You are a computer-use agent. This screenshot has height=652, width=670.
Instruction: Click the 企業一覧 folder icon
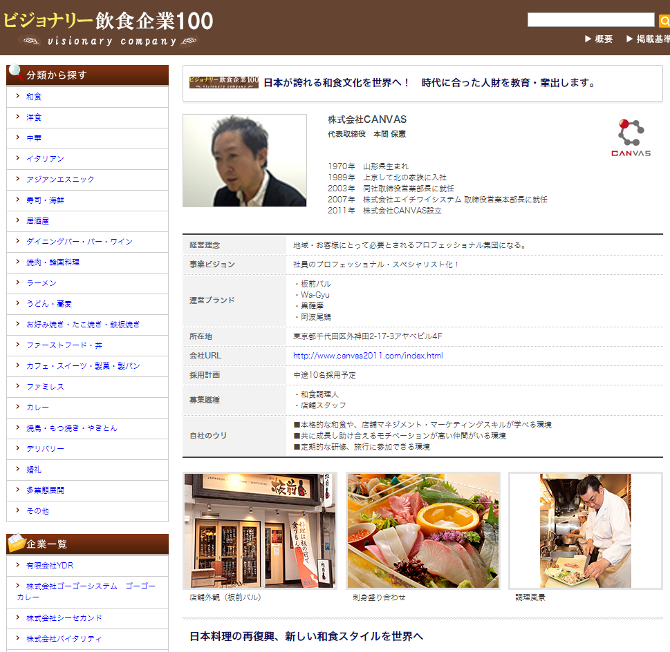(x=16, y=542)
